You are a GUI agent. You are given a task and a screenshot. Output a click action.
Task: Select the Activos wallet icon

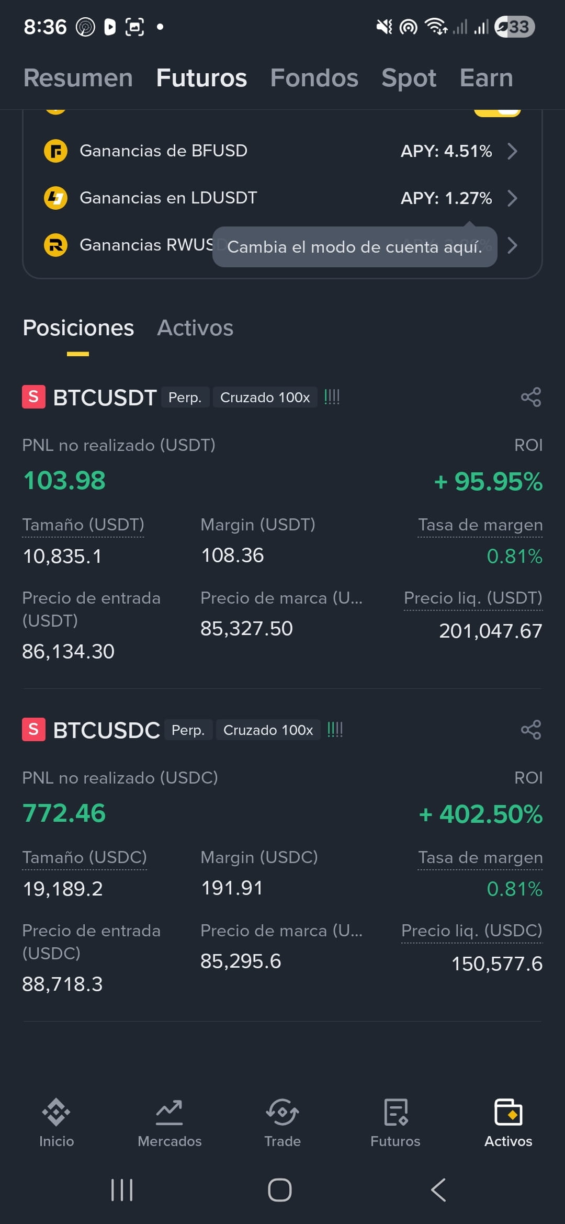coord(508,1112)
